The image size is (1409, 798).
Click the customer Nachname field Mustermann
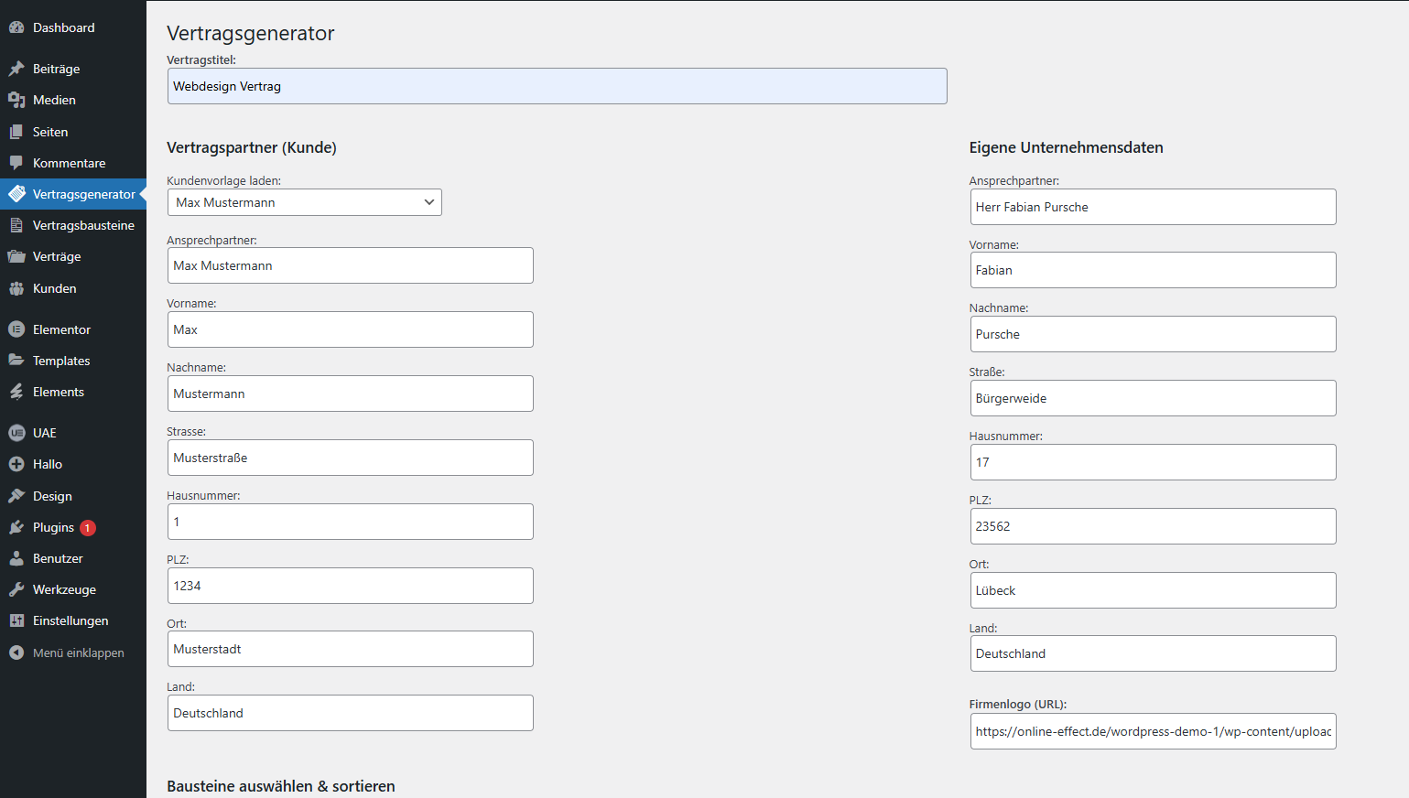350,394
